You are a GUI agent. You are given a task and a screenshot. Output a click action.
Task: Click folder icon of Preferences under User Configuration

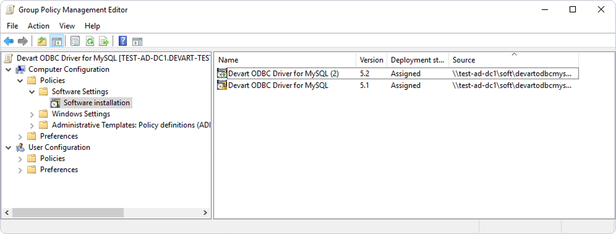point(32,170)
